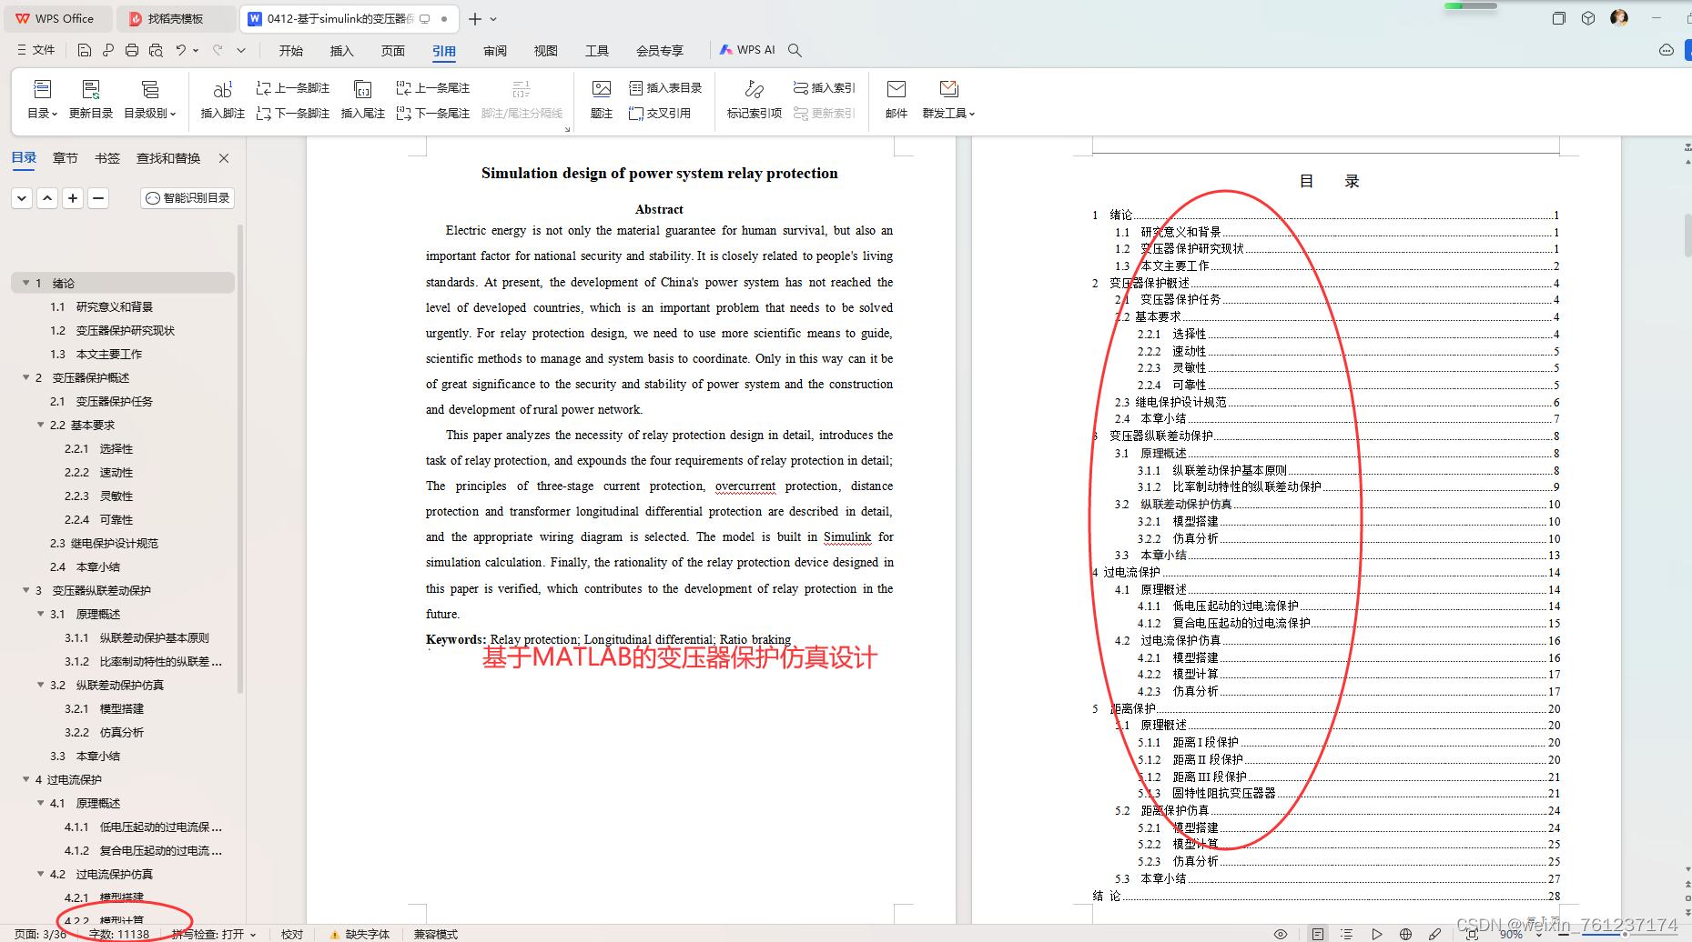Click the 群发工具 mass-send tool

[x=948, y=100]
